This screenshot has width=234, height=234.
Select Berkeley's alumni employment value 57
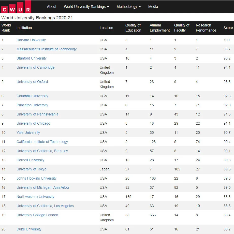click(152, 151)
